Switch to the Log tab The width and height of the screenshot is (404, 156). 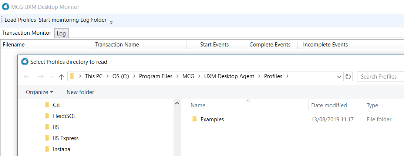tap(61, 34)
